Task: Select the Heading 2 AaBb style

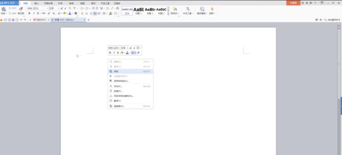Action: point(150,10)
